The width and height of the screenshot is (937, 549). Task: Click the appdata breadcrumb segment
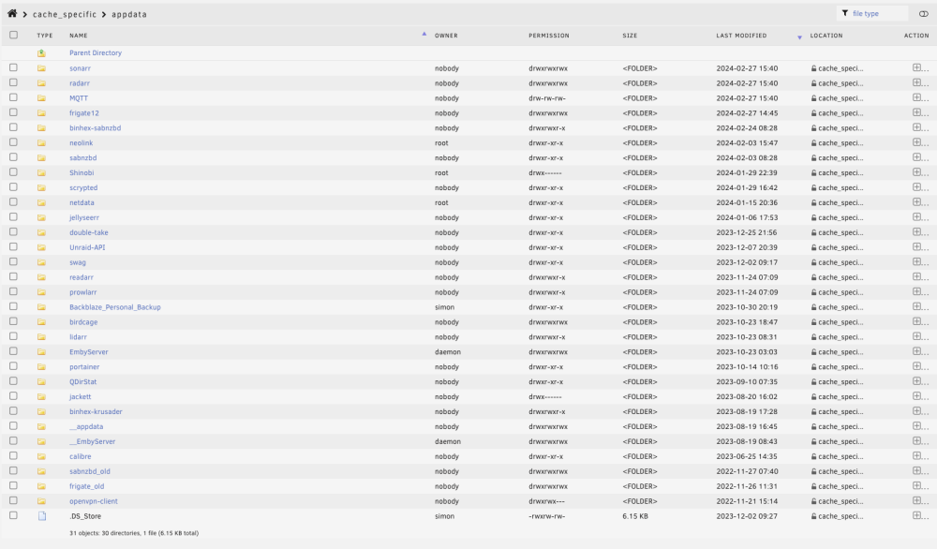pyautogui.click(x=129, y=14)
